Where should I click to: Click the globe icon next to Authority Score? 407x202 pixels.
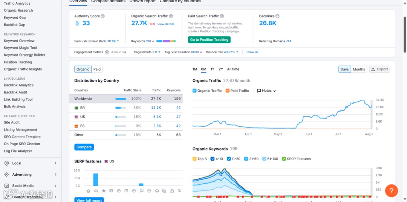pos(103,16)
